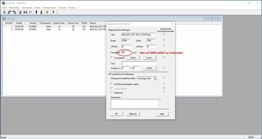Click the Position Y input field
Viewport: 262px width, 139px height.
tap(136, 68)
